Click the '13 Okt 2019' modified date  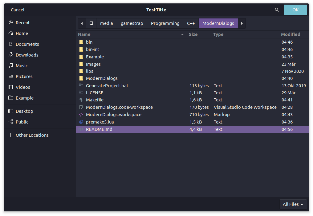pyautogui.click(x=294, y=86)
